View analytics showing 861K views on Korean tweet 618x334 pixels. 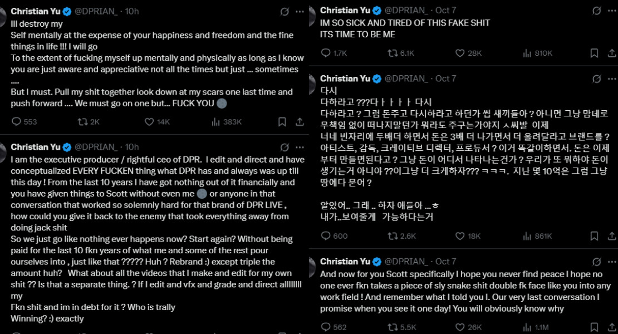[x=527, y=236]
